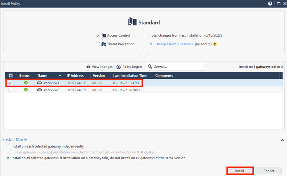Sort by the Name column header
287x176 pixels.
coord(49,75)
